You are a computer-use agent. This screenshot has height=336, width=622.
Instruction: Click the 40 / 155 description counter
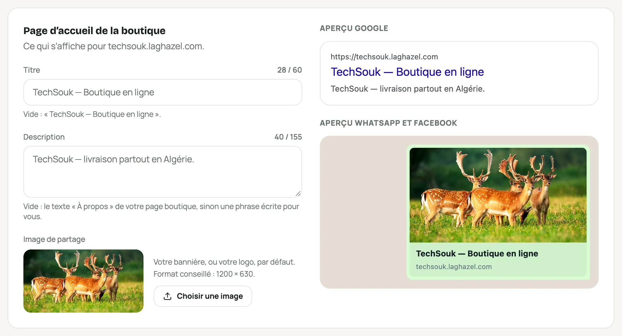click(x=288, y=137)
